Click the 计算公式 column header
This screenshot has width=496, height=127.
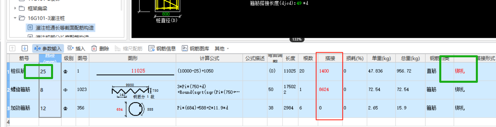point(210,58)
